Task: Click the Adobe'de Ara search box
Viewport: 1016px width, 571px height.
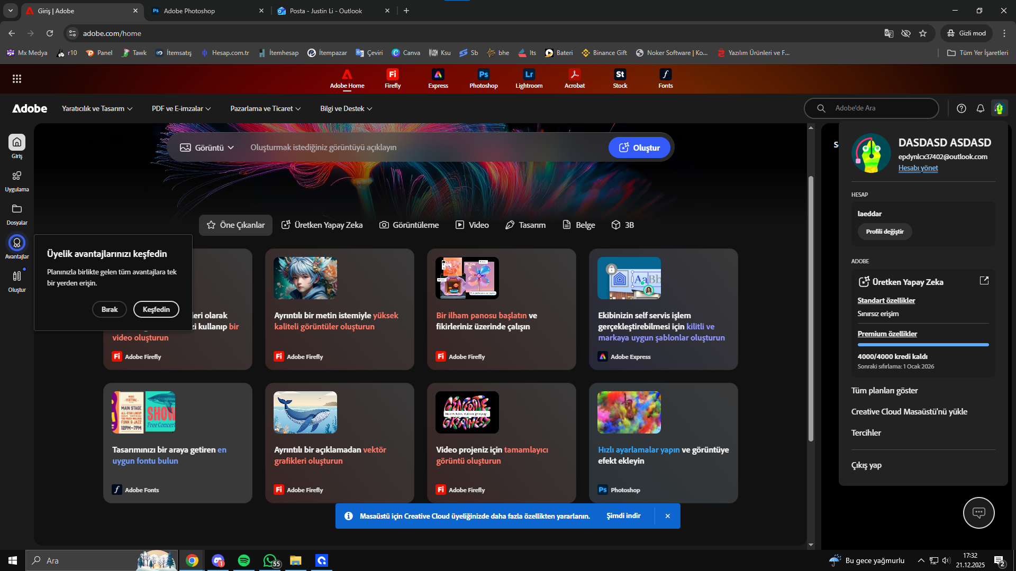Action: [871, 108]
